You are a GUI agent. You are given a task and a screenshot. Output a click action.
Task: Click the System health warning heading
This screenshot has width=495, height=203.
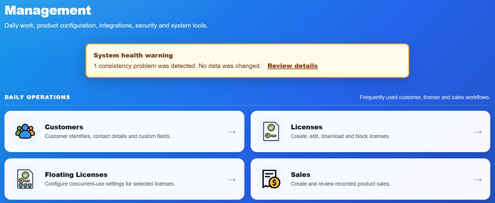(133, 55)
